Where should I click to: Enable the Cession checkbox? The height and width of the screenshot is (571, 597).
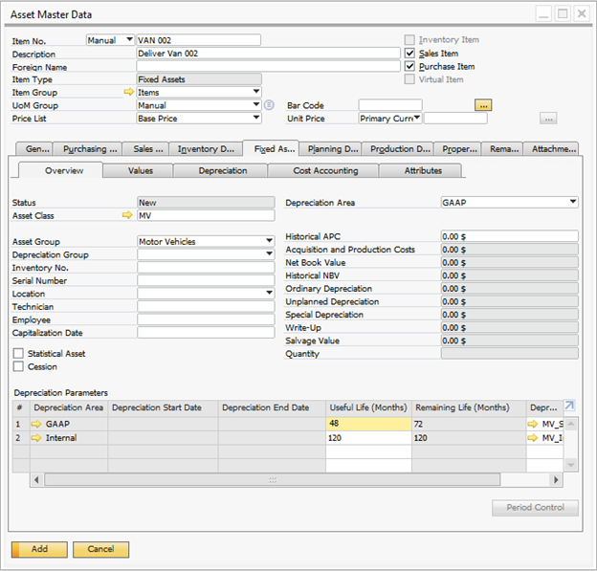(x=18, y=366)
